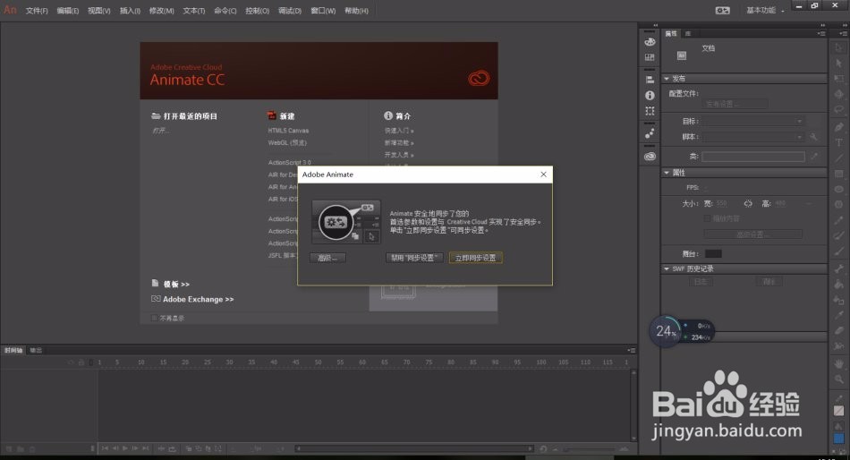Toggle the width-height link icon

(x=748, y=203)
